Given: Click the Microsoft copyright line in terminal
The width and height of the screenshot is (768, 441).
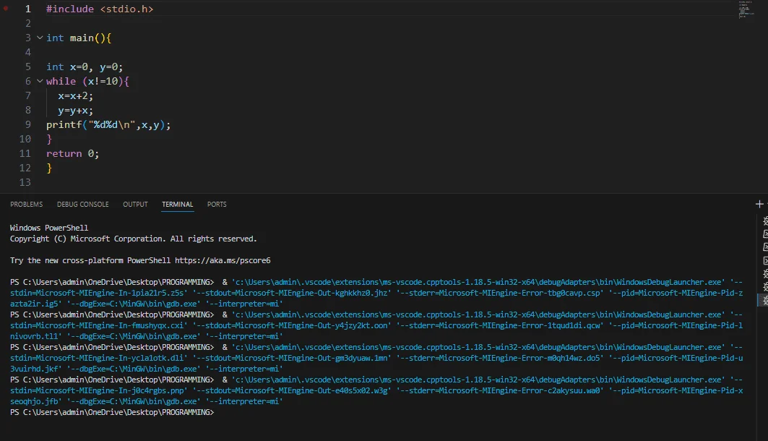Looking at the screenshot, I should (133, 239).
